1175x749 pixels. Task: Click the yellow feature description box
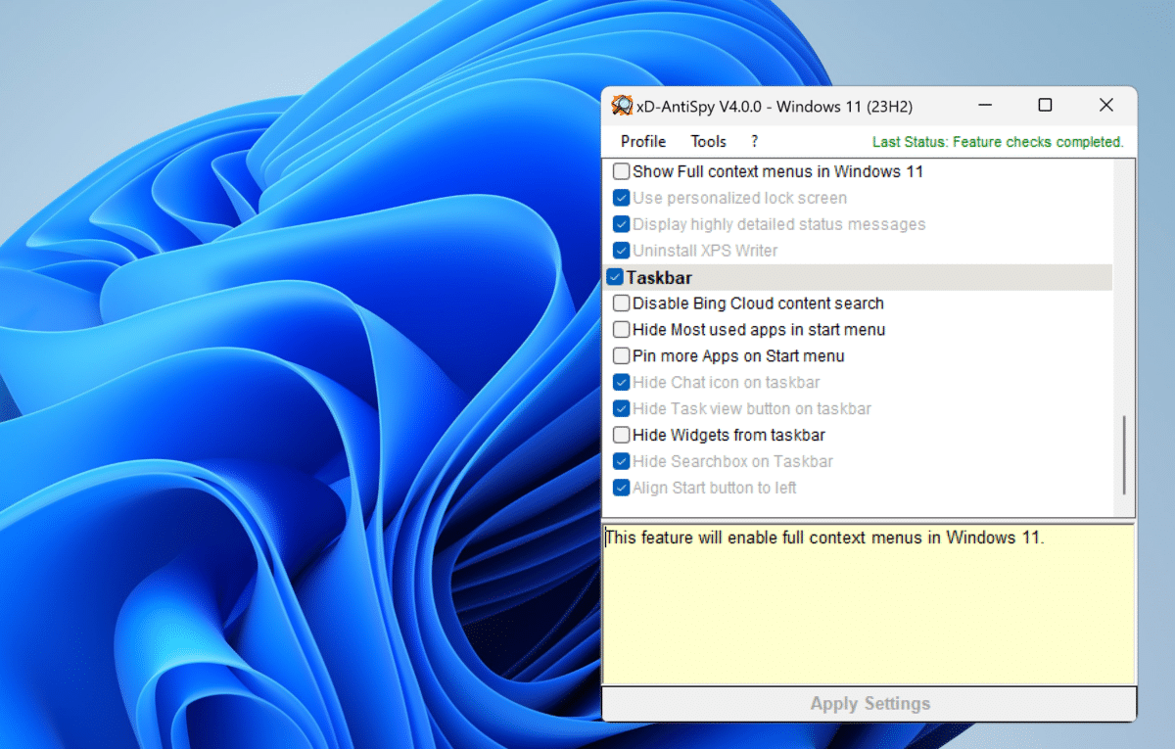pyautogui.click(x=867, y=602)
